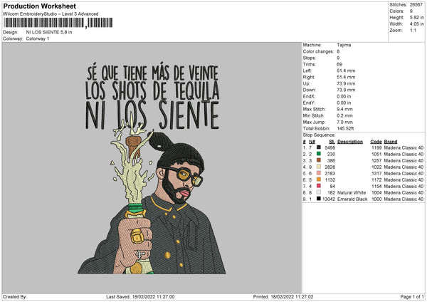Viewport: 427px width, 302px height.
Task: Click the 'Brand' column header
Action: point(391,142)
